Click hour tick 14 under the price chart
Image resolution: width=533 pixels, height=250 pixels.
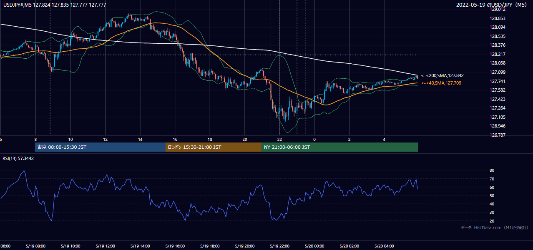point(140,139)
